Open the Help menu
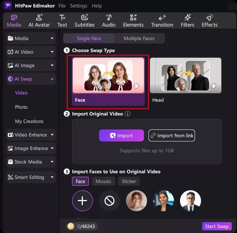237x233 pixels. point(97,6)
